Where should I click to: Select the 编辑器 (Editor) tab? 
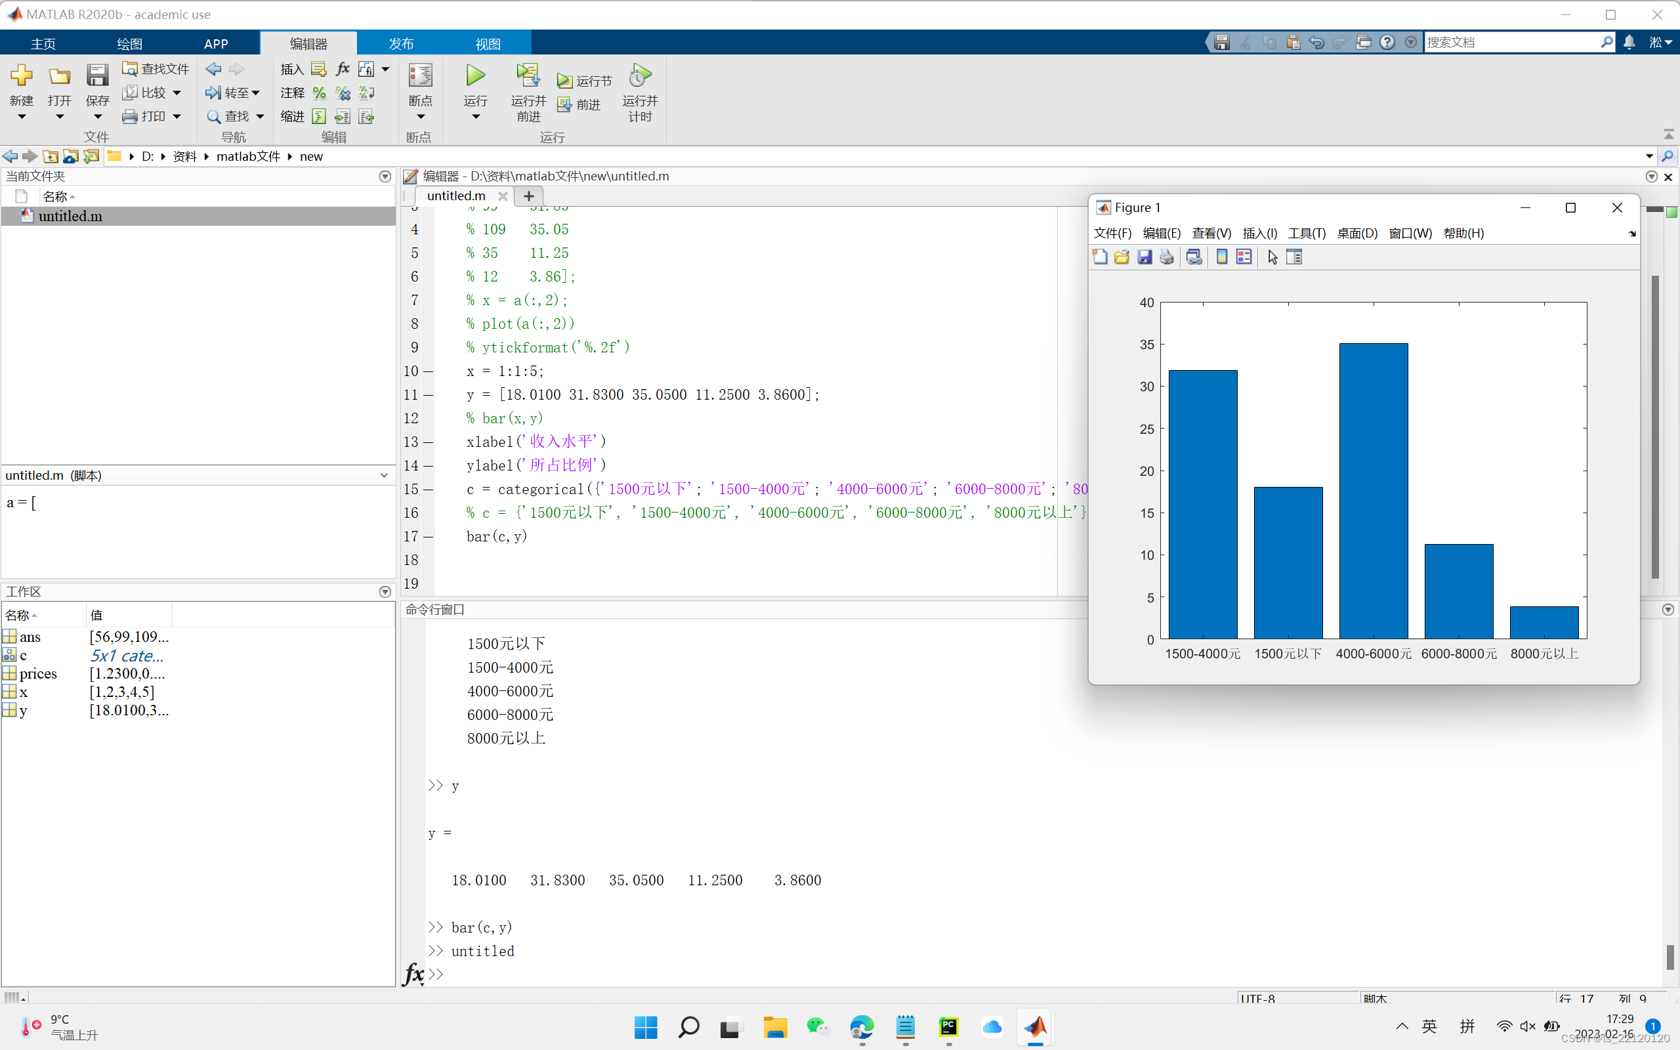point(307,43)
